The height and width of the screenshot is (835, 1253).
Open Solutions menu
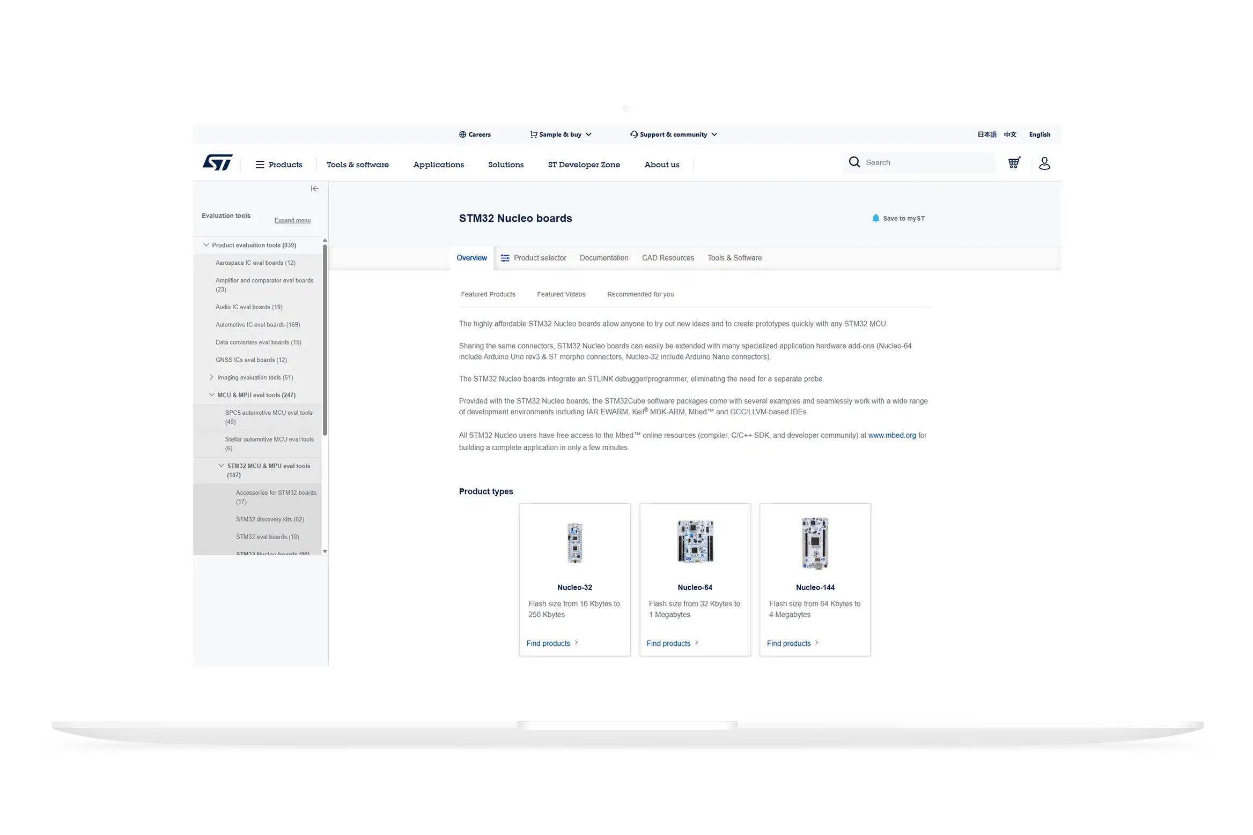coord(506,165)
